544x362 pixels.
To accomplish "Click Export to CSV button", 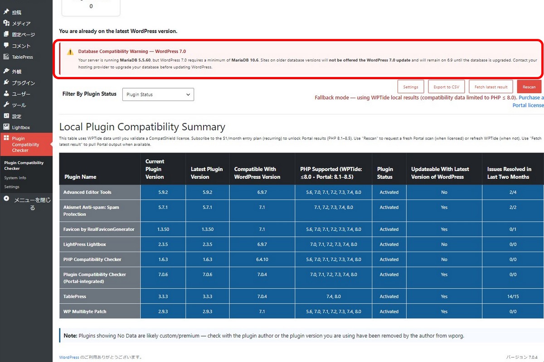I will tap(446, 87).
